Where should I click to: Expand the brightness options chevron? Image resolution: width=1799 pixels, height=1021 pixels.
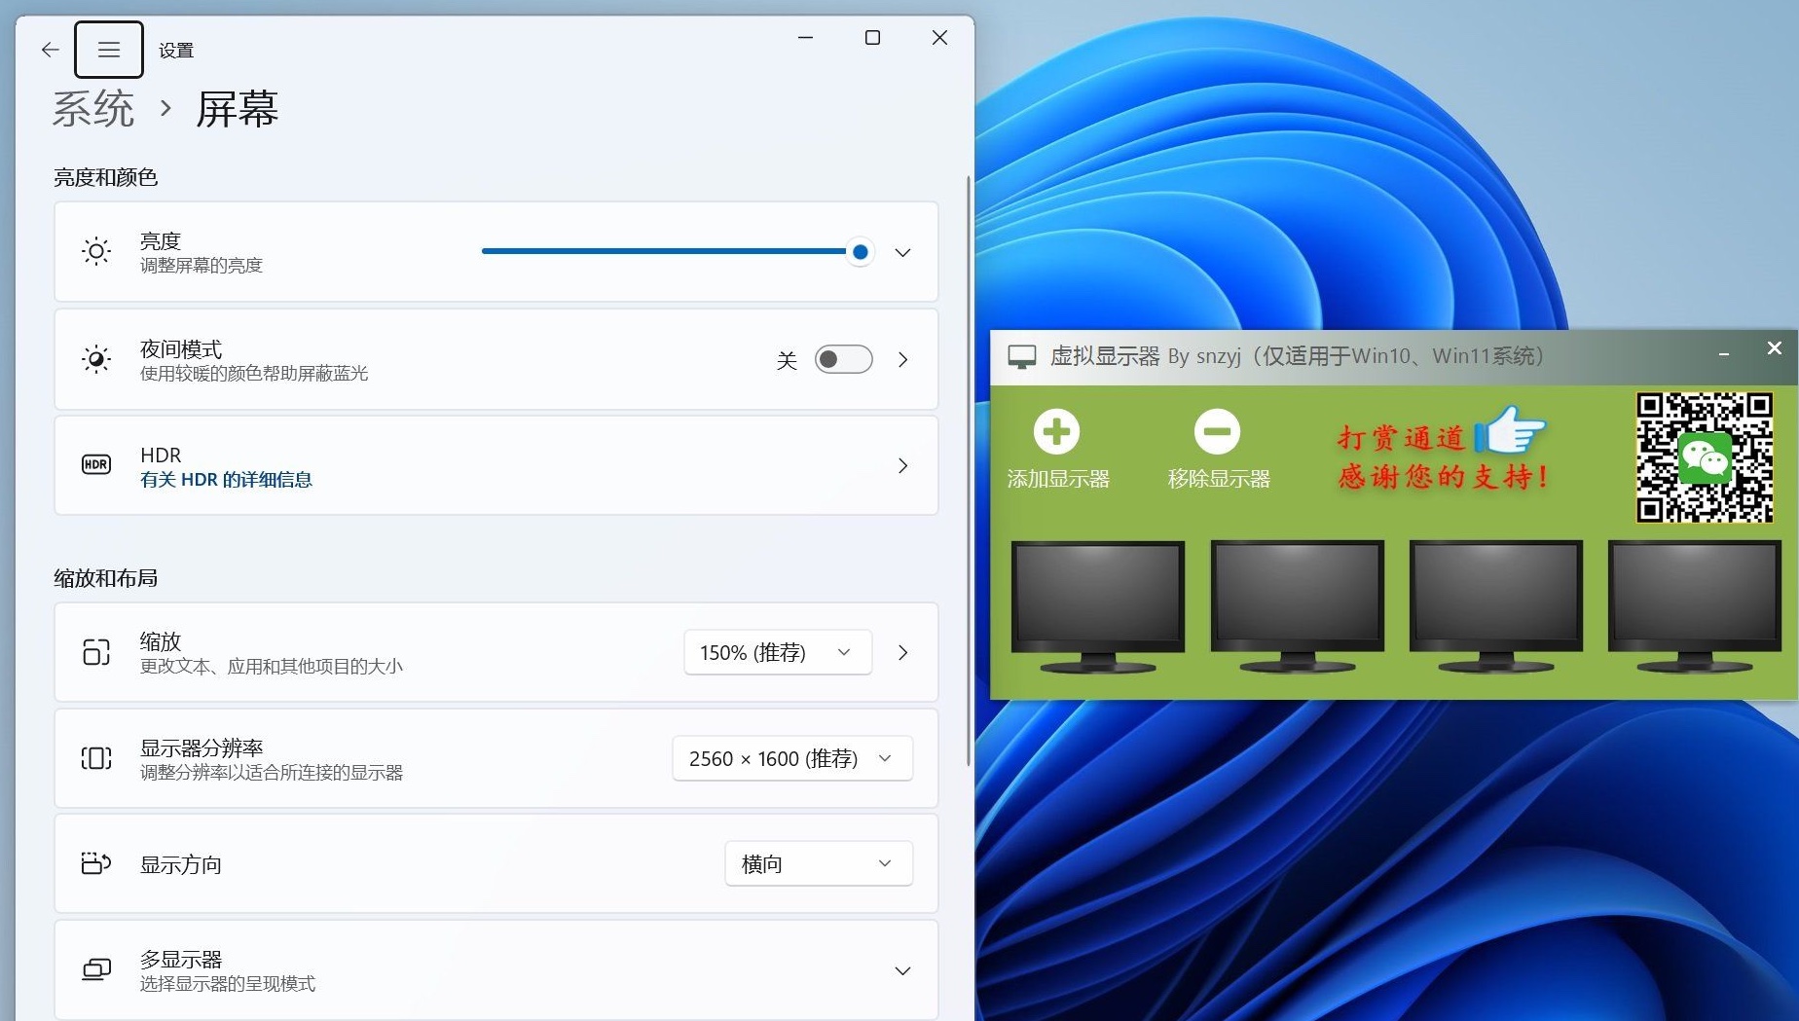[902, 252]
